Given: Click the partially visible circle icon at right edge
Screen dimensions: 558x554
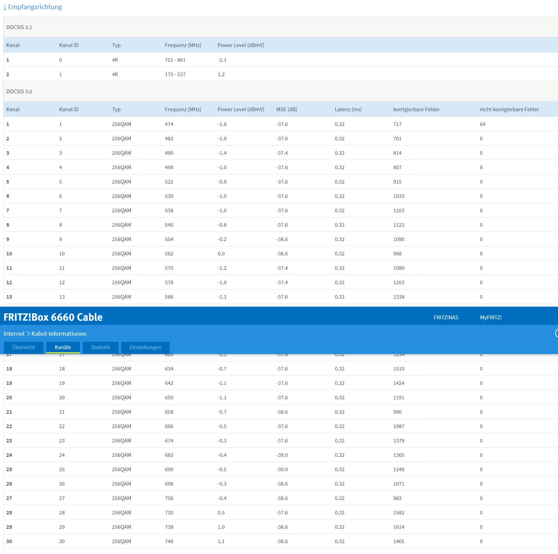Looking at the screenshot, I should (557, 333).
